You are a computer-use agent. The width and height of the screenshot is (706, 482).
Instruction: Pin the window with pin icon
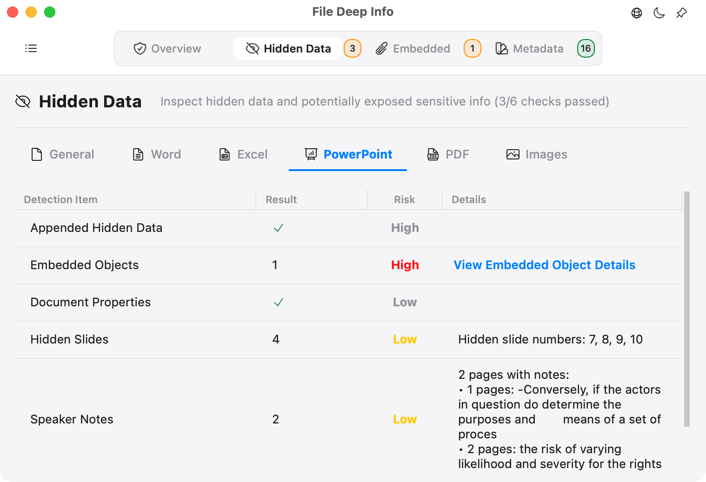681,13
